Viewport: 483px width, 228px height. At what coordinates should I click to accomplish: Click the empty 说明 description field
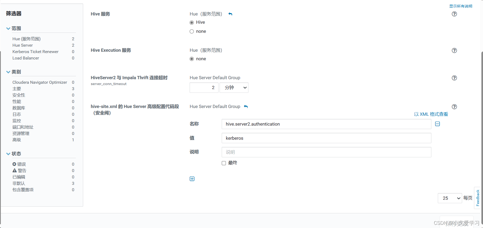(x=326, y=152)
